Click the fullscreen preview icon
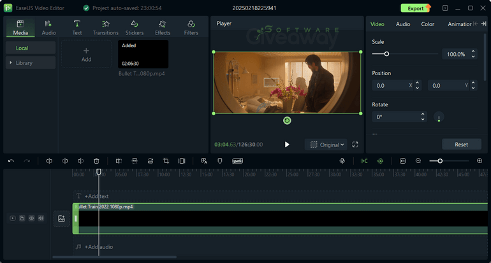The height and width of the screenshot is (263, 491). pyautogui.click(x=355, y=145)
